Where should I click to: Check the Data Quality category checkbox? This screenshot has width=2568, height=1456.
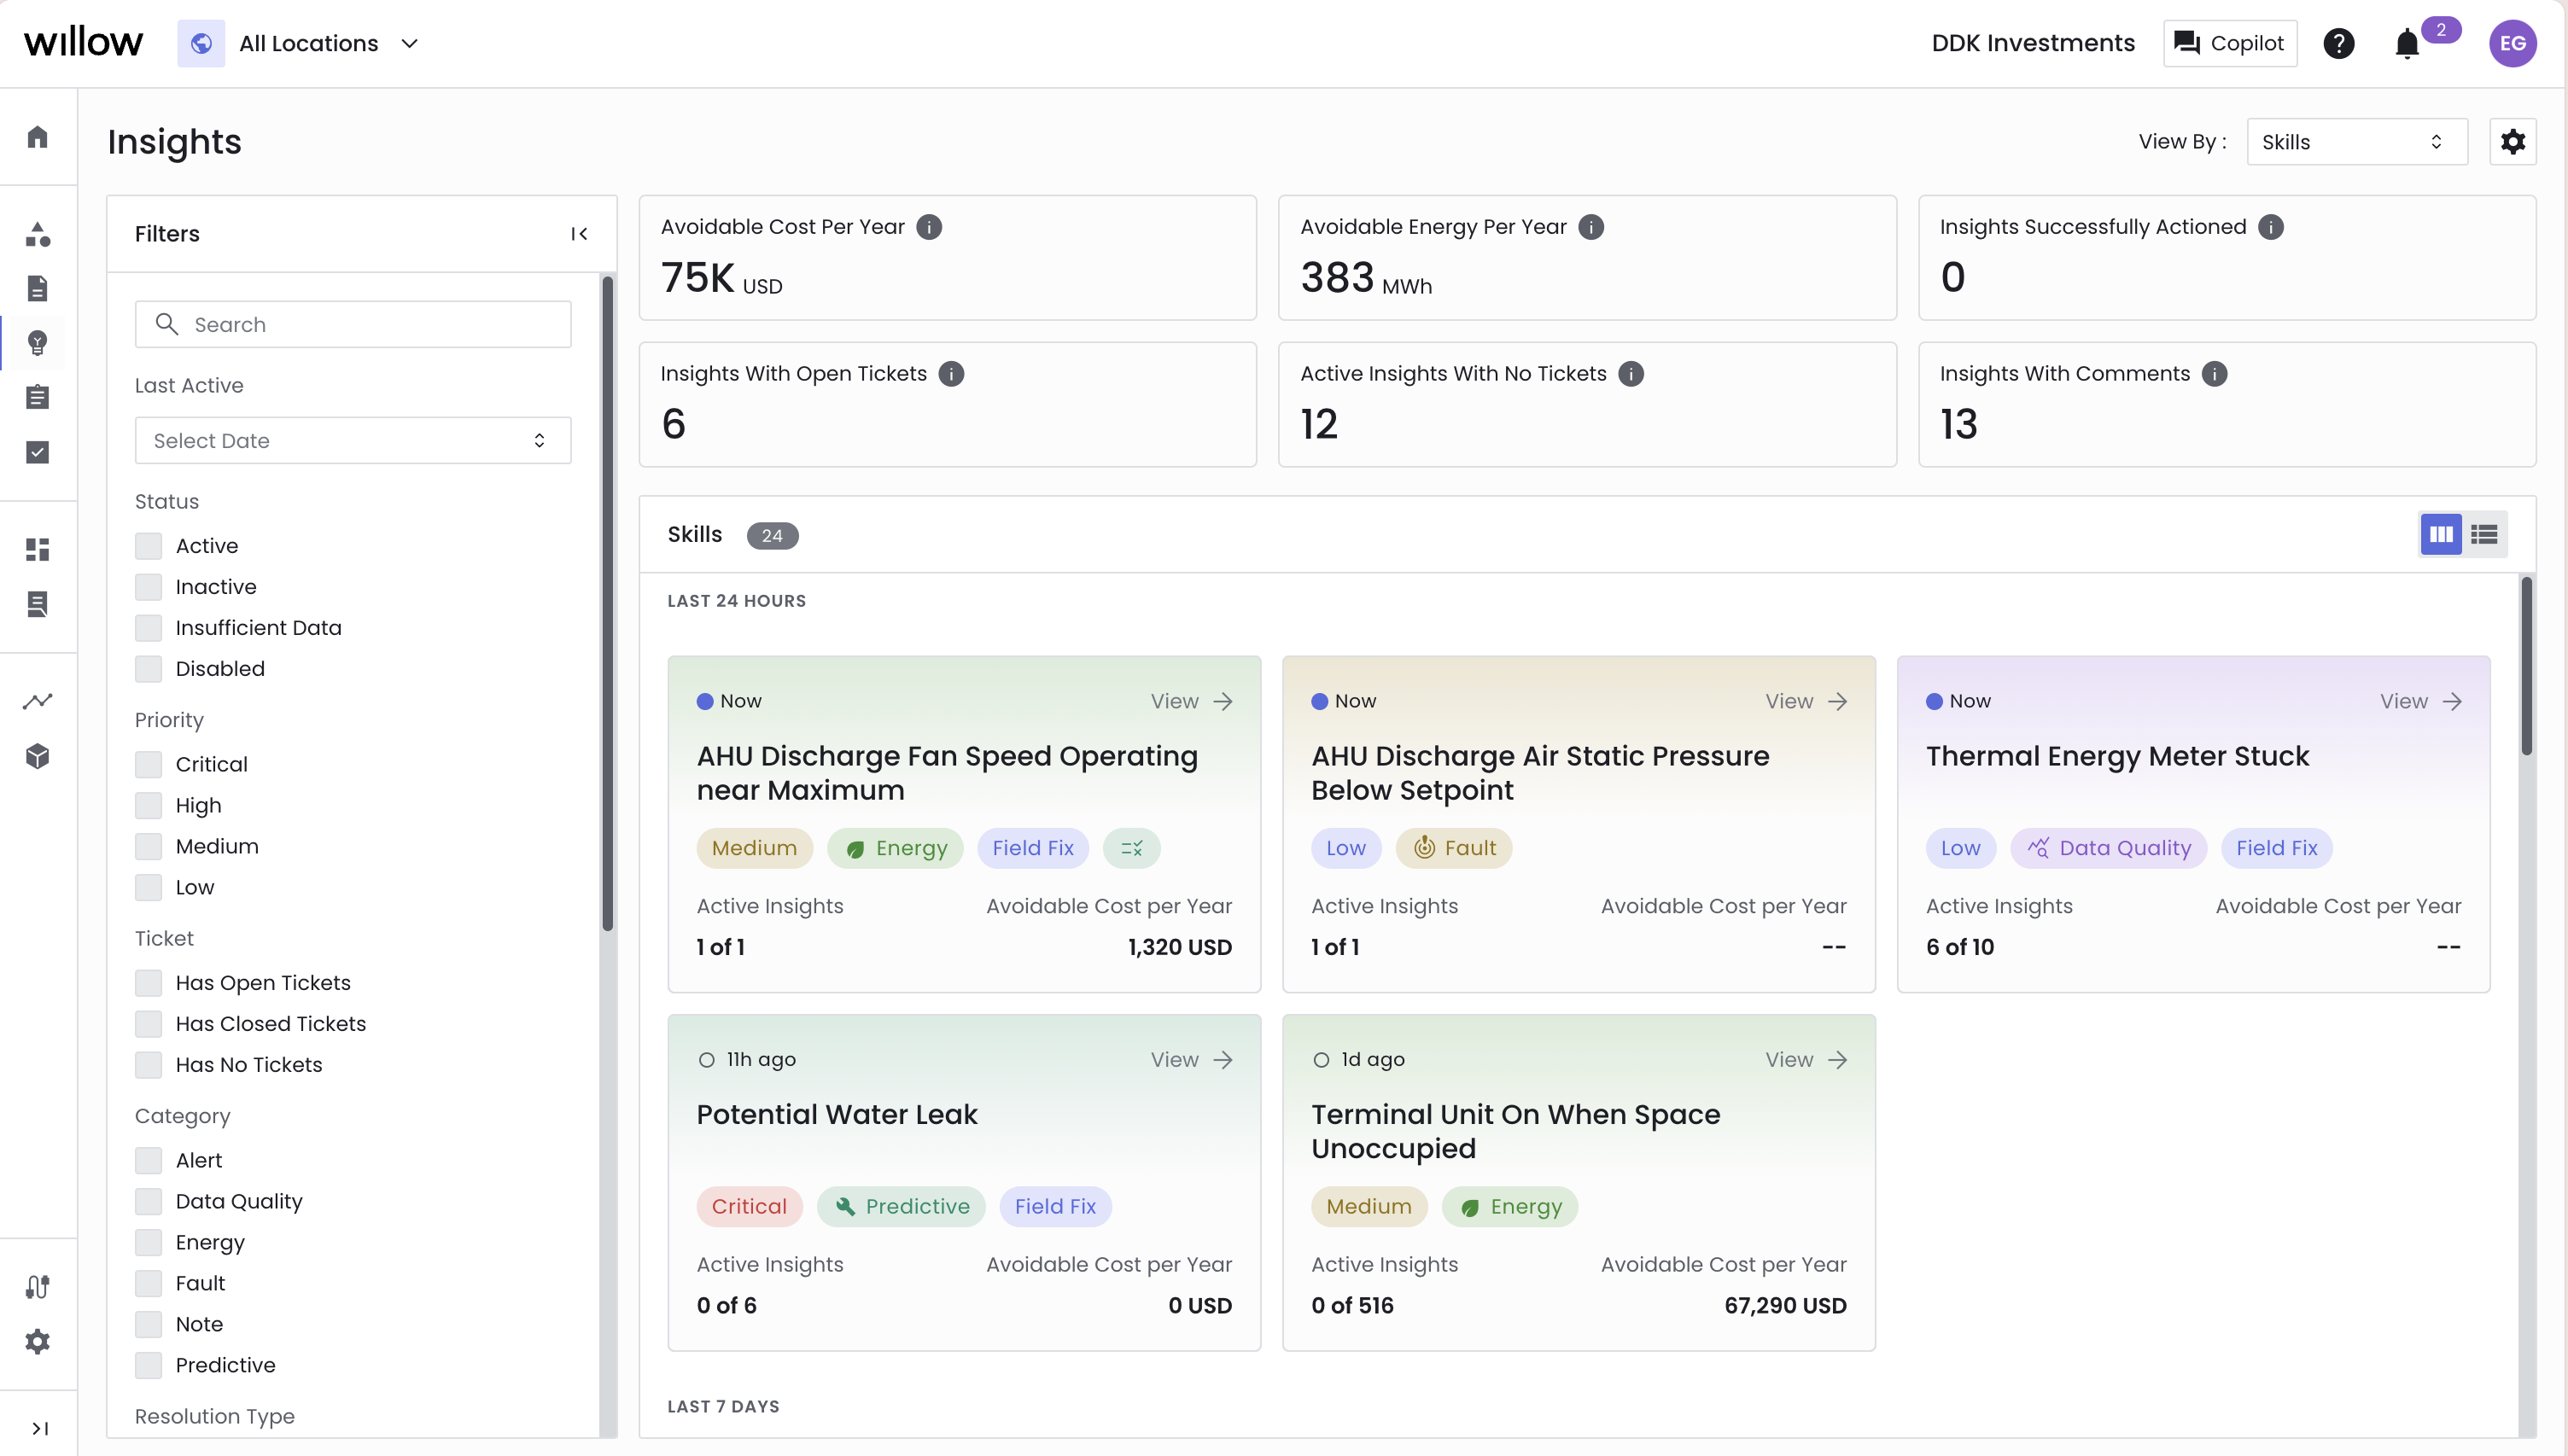148,1201
